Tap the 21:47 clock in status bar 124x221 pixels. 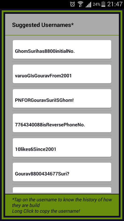pos(115,4)
